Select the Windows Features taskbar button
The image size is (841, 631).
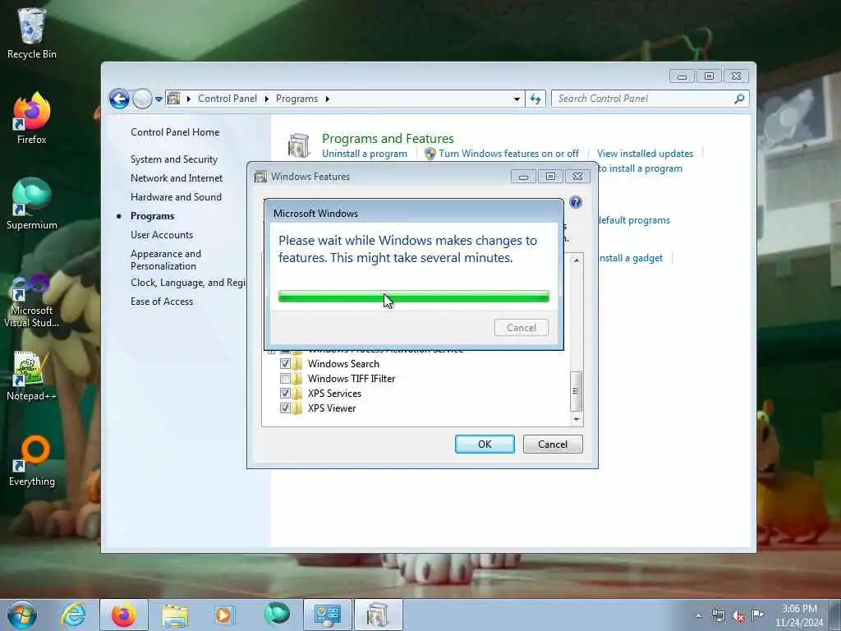coord(378,615)
